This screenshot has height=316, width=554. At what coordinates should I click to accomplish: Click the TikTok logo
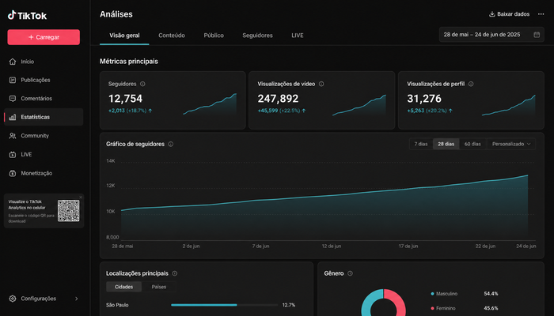(27, 15)
